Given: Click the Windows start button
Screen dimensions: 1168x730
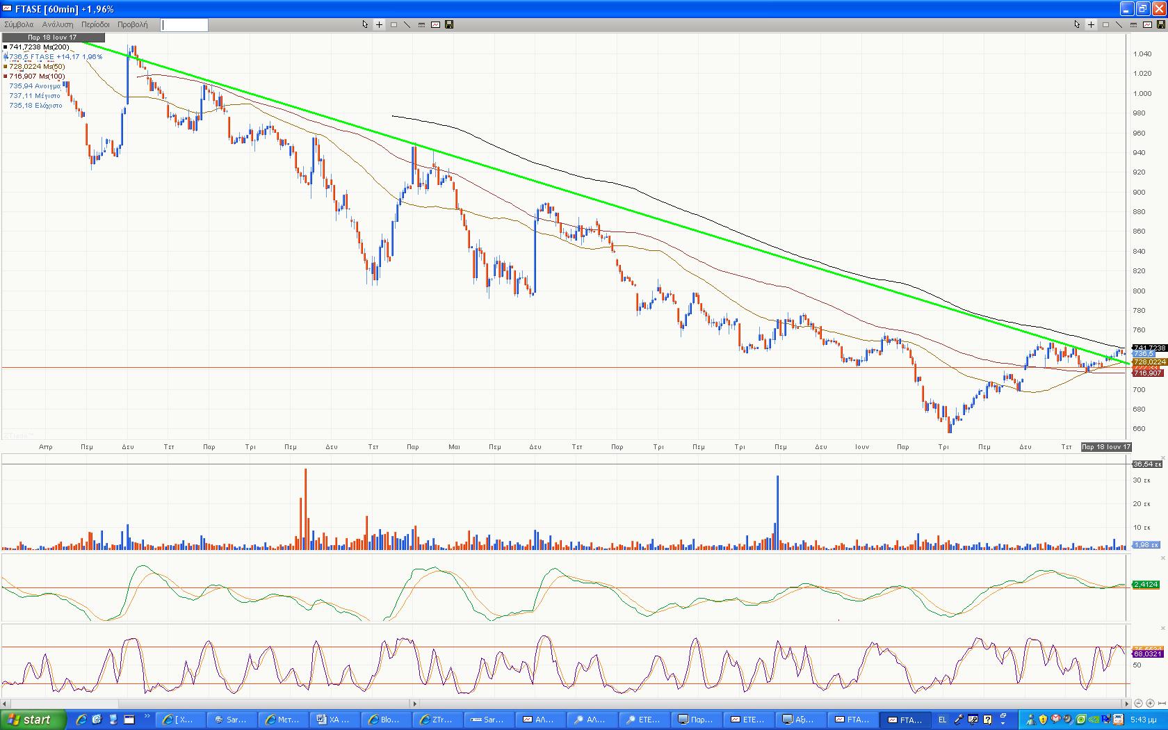Looking at the screenshot, I should pos(33,720).
